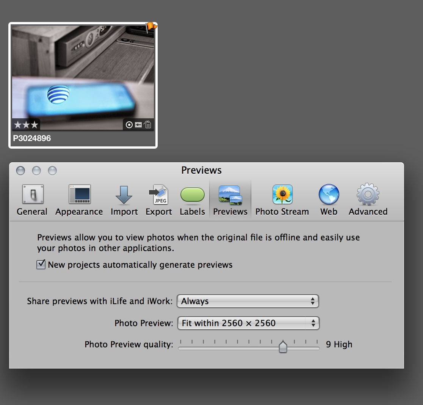Expand the Share previews with iLife dropdown

[248, 301]
